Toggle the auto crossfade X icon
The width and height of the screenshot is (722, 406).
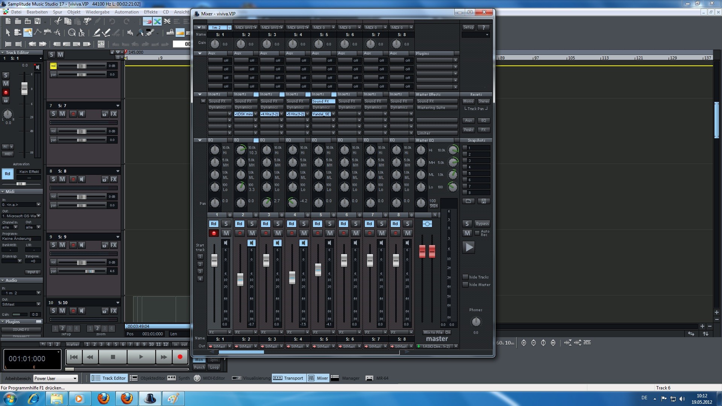(x=157, y=21)
